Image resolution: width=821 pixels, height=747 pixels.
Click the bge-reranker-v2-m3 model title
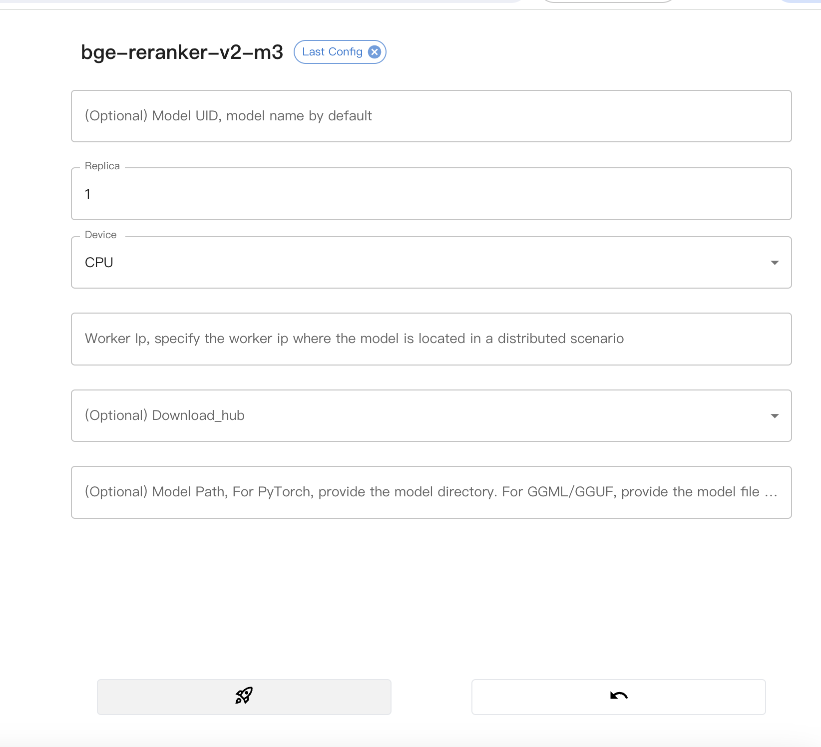[182, 52]
